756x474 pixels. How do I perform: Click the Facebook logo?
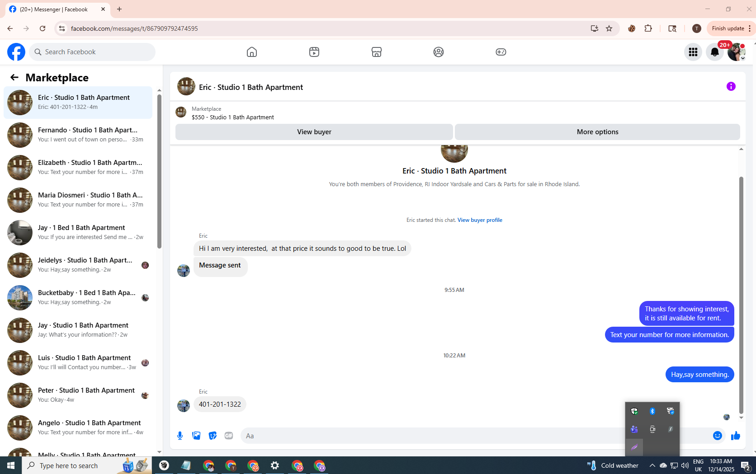tap(16, 52)
